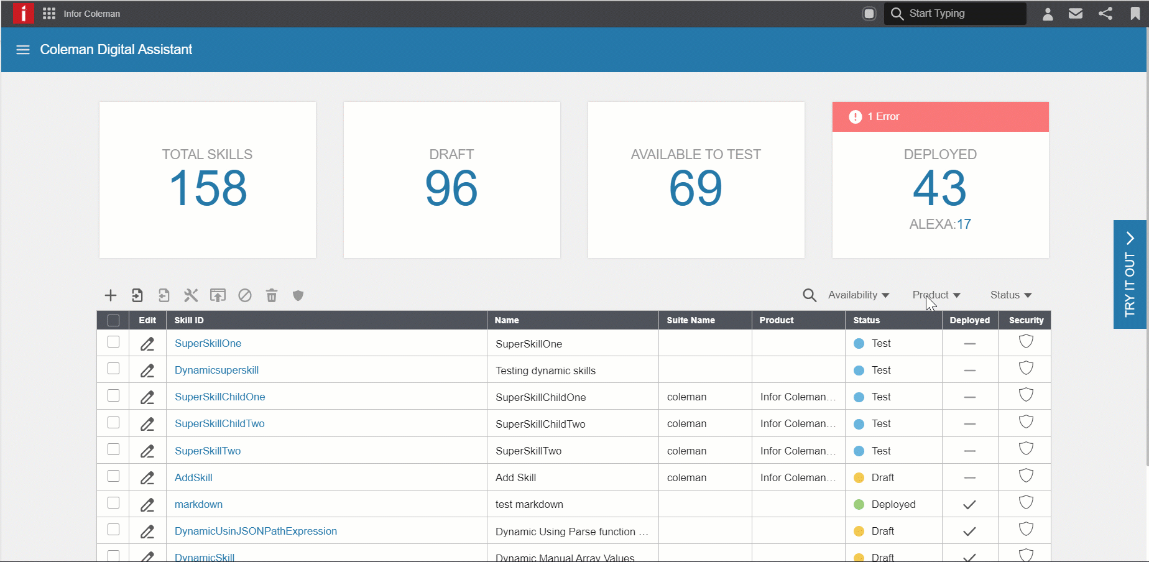Add a new skill with plus icon
Image resolution: width=1149 pixels, height=562 pixels.
click(111, 295)
